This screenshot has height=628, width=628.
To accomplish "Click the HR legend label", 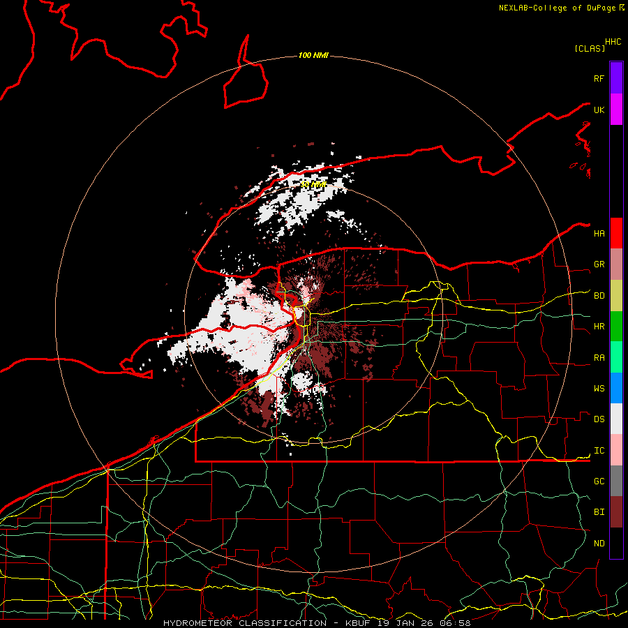I will (599, 327).
